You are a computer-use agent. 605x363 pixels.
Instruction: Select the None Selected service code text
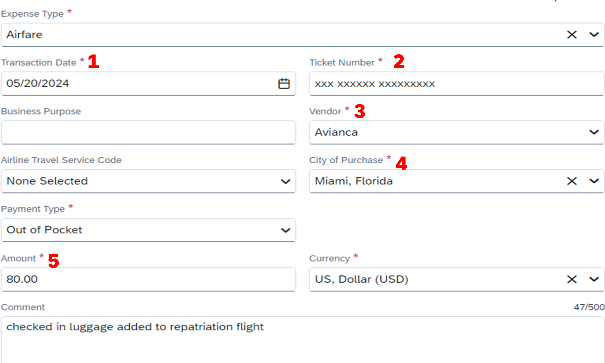(47, 181)
